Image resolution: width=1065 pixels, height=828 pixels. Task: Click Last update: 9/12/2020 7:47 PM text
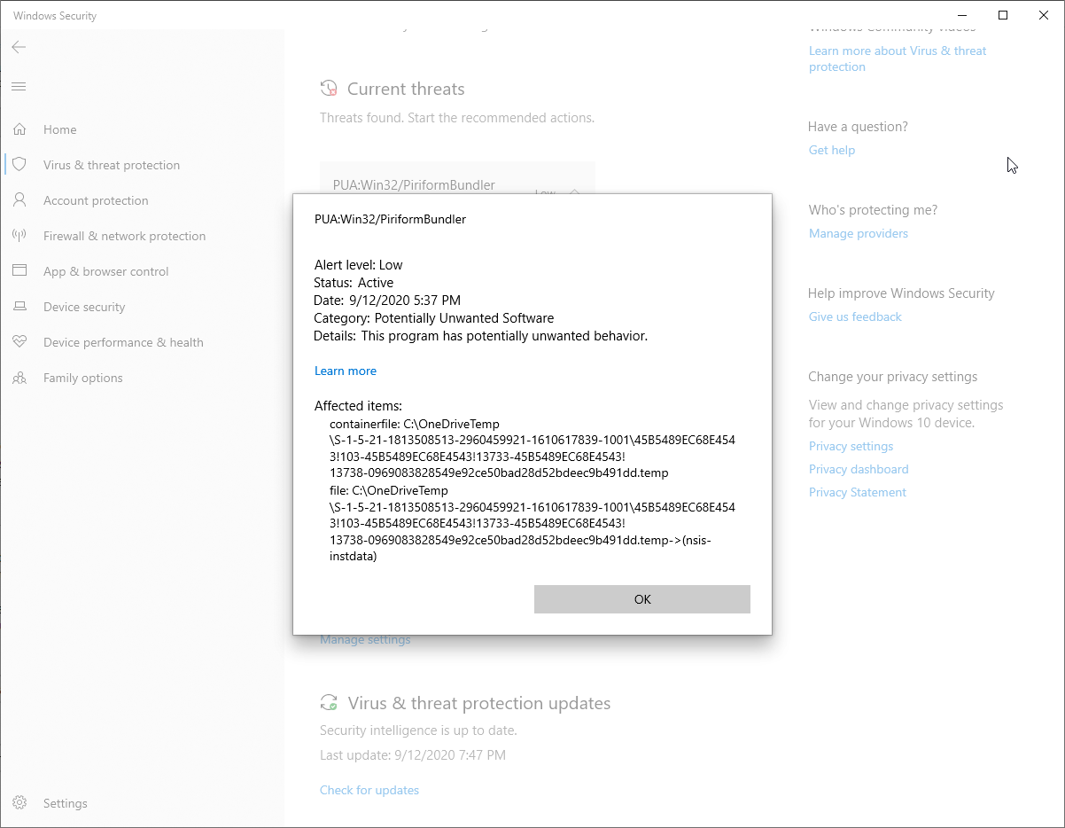(413, 755)
